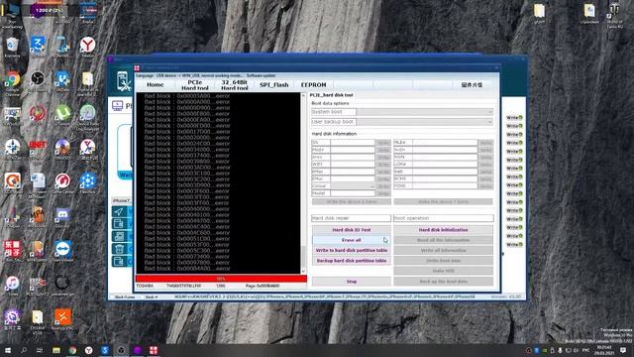
Task: Launch Google Chrome from the desktop
Action: [12, 80]
